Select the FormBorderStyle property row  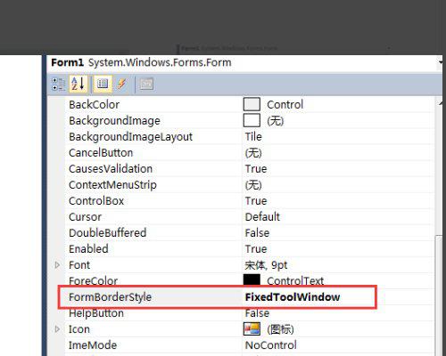[x=217, y=297]
